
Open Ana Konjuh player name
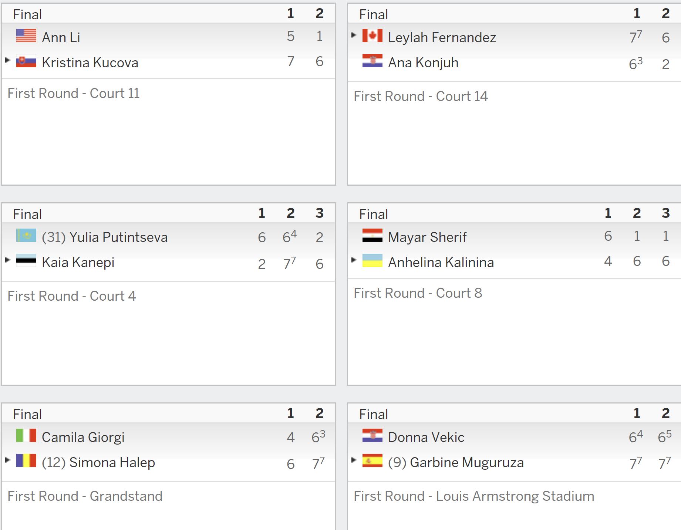423,63
